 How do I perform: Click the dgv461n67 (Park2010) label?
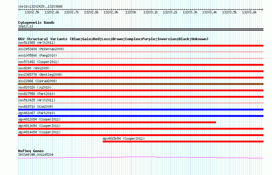click(x=37, y=113)
